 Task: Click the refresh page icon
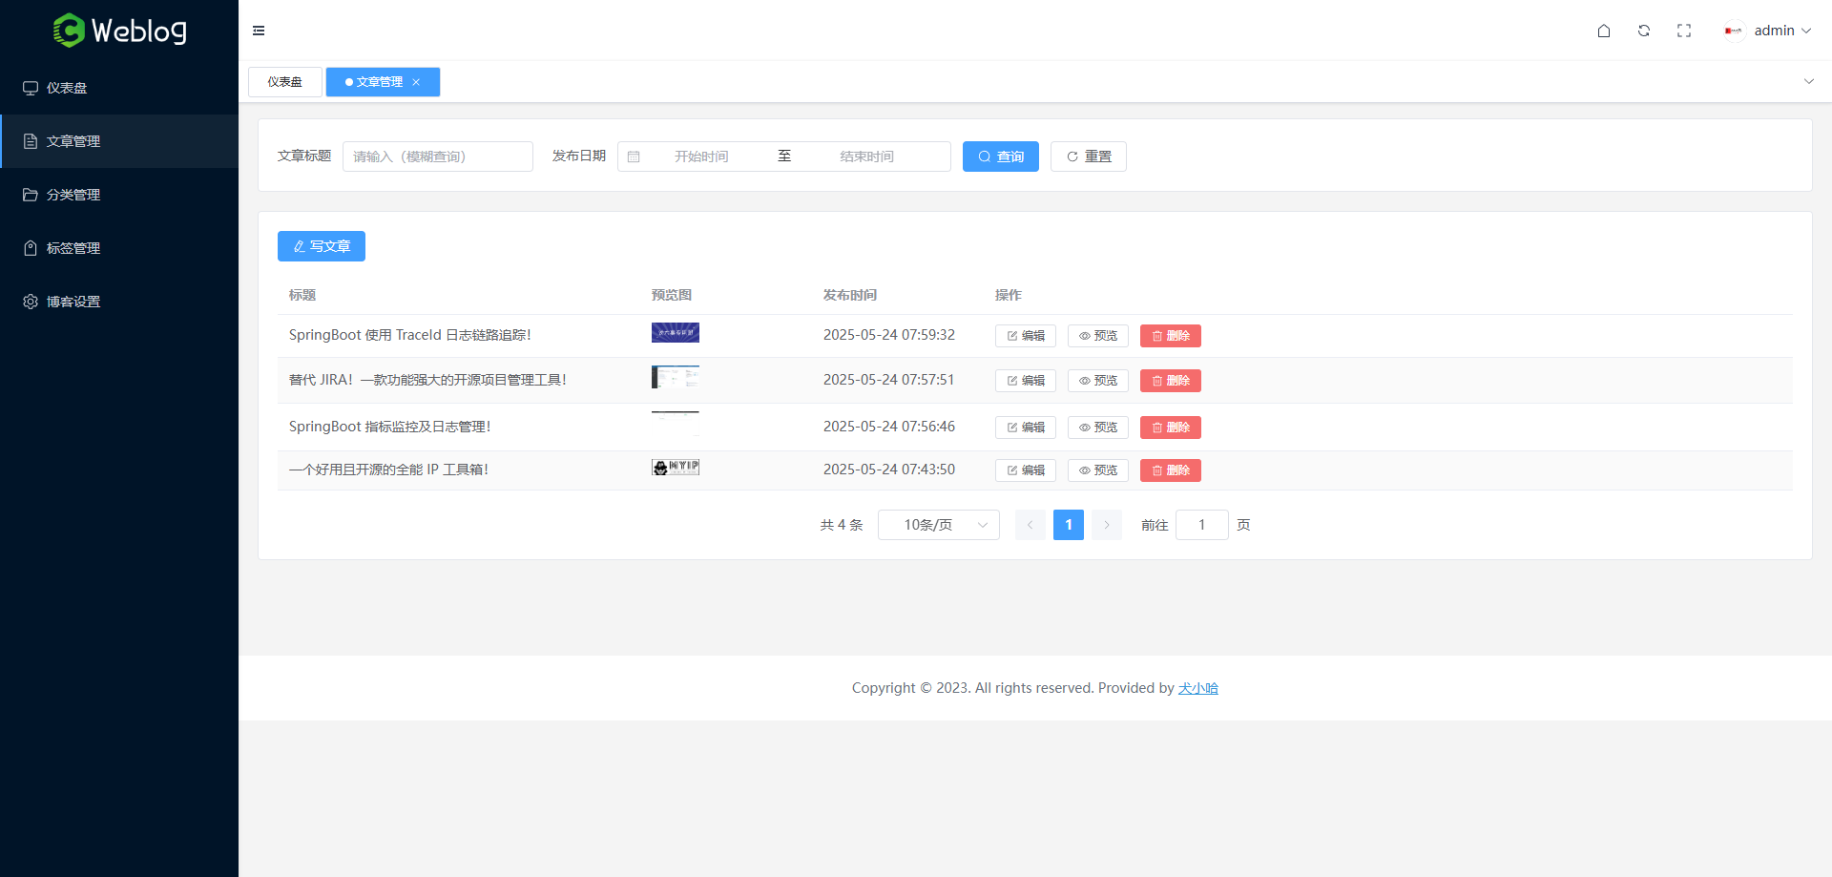pyautogui.click(x=1644, y=31)
